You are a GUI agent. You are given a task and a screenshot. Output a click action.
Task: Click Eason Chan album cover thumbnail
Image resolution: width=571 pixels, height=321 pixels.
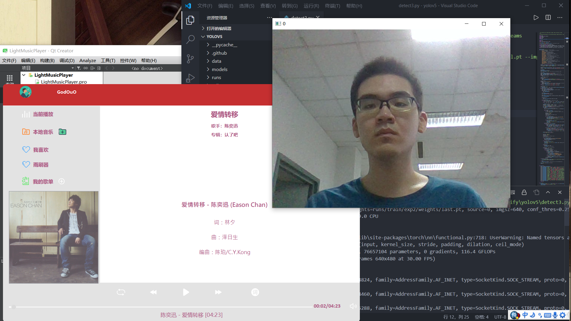[54, 237]
